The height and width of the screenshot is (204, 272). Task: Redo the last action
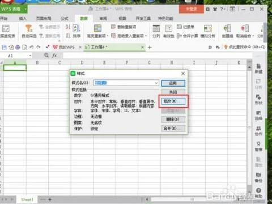(x=39, y=47)
